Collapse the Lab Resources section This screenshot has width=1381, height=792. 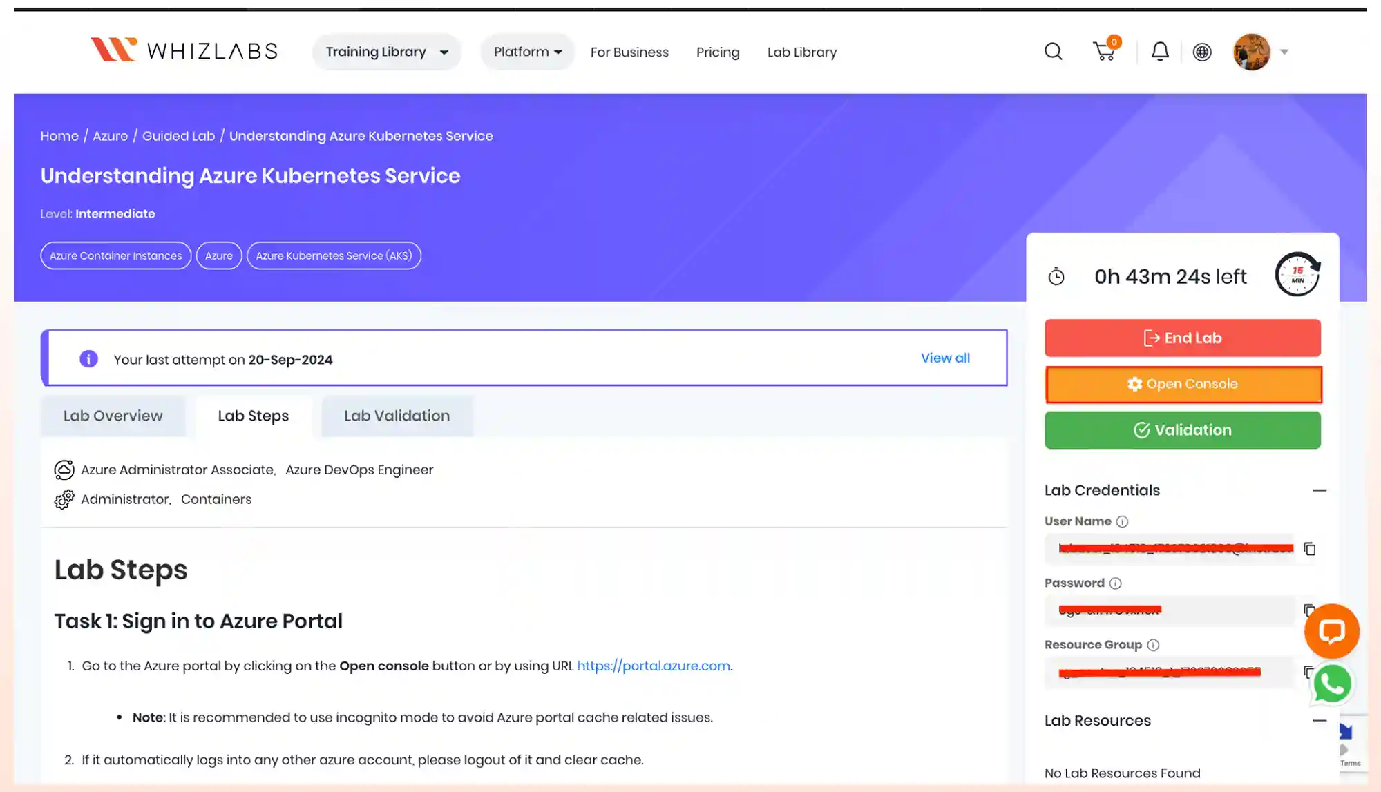[x=1320, y=720]
